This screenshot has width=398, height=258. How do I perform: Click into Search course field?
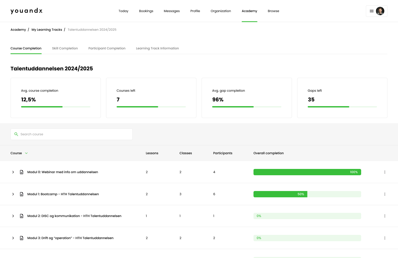click(72, 134)
